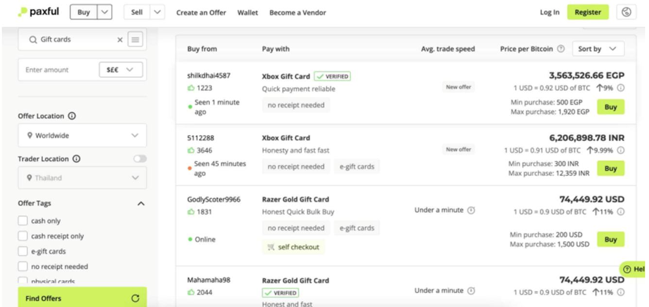Click the refresh icon on Find Offers

(x=136, y=298)
